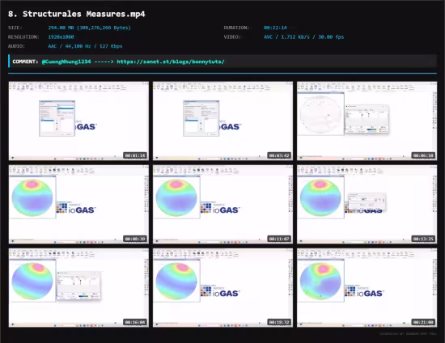Click the duration value '00:22:14'
This screenshot has width=445, height=343.
click(x=275, y=28)
